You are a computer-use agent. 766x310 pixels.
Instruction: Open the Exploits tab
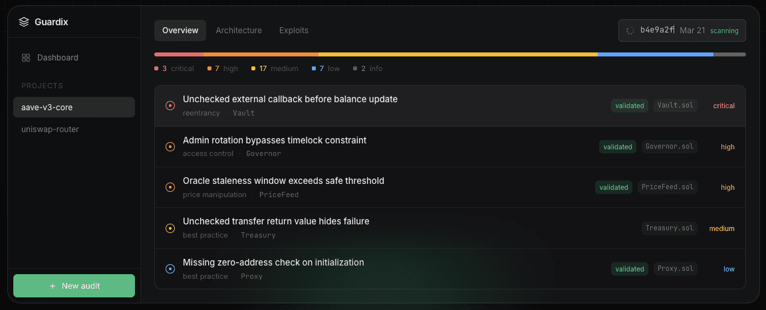pos(293,31)
